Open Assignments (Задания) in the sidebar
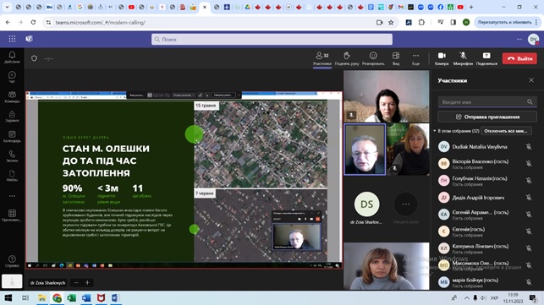Image resolution: width=544 pixels, height=305 pixels. pos(12,117)
